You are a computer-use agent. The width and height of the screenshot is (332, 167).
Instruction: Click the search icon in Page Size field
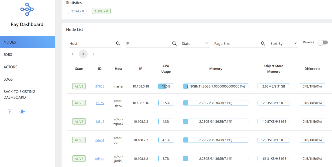263,44
